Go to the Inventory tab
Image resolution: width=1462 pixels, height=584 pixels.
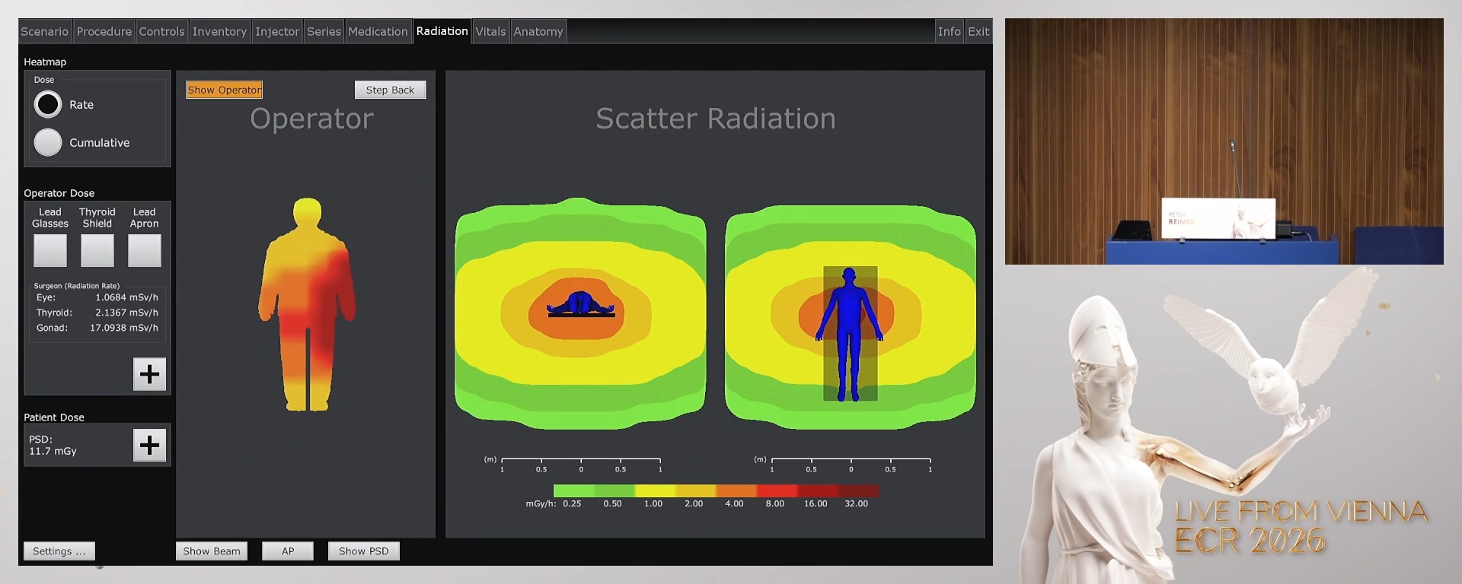(x=219, y=31)
